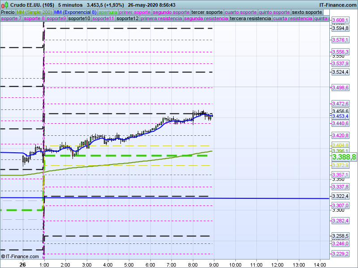358x268 pixels.
Task: Click the IT-Finance.com link at top right
Action: (x=338, y=4)
